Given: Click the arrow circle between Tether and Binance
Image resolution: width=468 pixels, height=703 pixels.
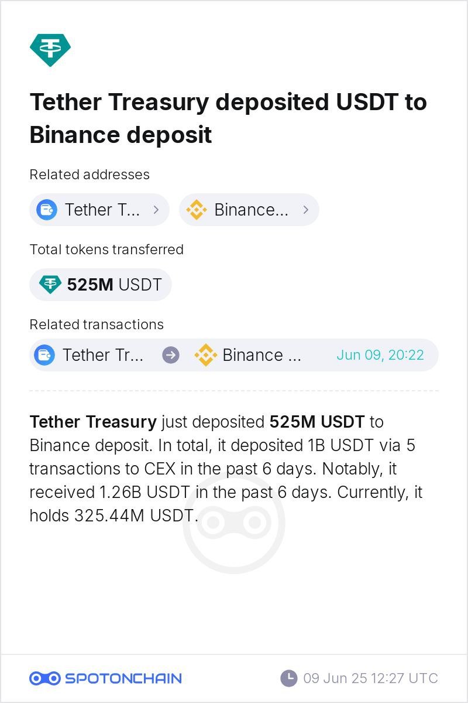Looking at the screenshot, I should tap(171, 355).
